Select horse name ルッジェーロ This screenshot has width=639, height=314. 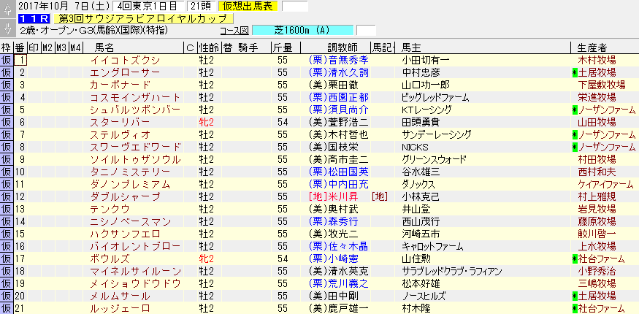[x=120, y=308]
